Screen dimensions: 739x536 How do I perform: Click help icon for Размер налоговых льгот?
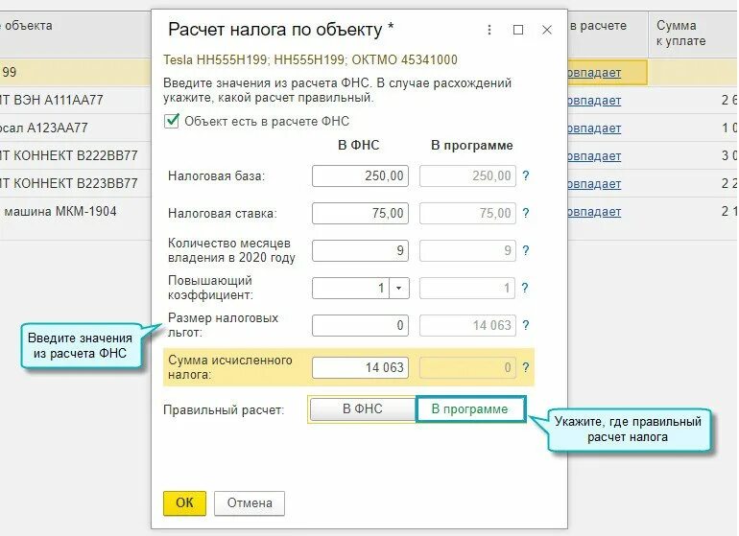click(x=526, y=325)
